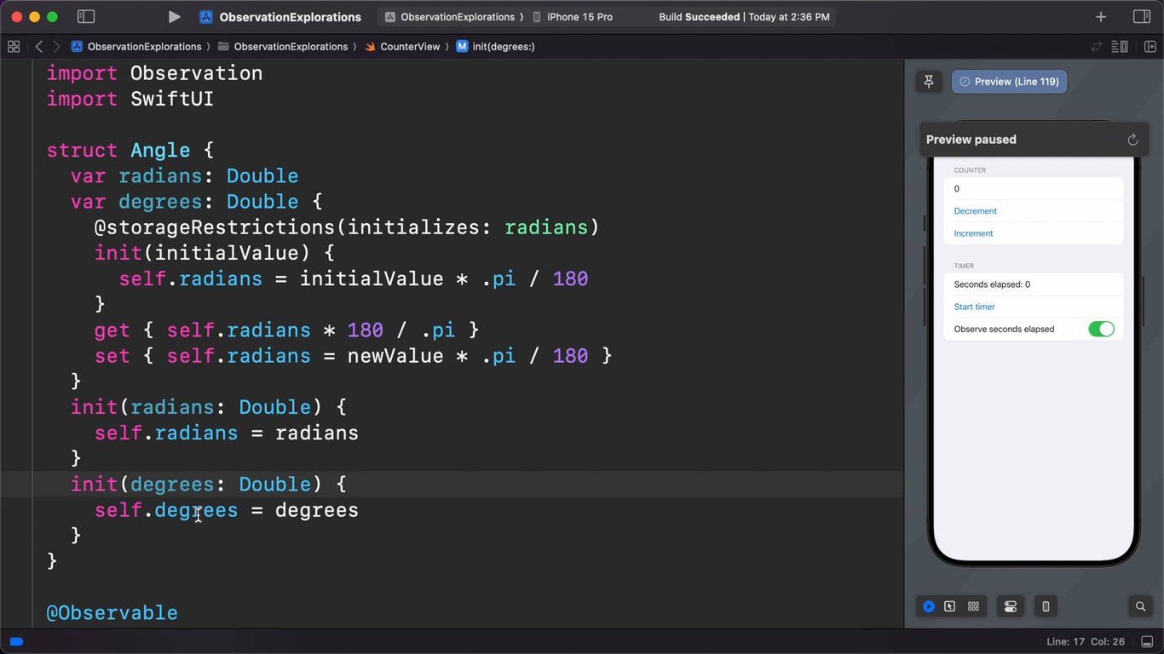The image size is (1164, 654).
Task: Pin the preview canvas
Action: pyautogui.click(x=929, y=82)
